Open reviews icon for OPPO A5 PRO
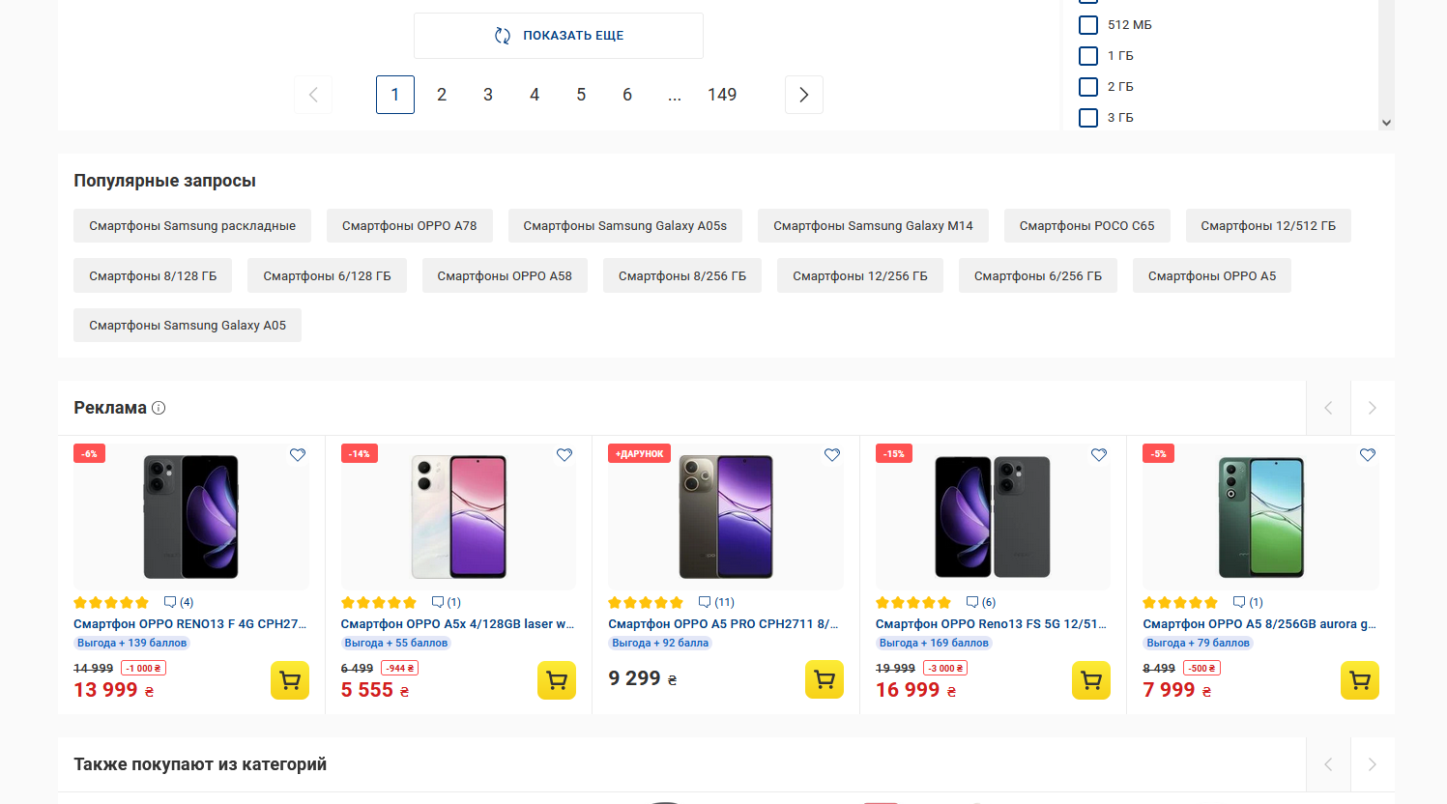Image resolution: width=1447 pixels, height=804 pixels. [x=705, y=602]
